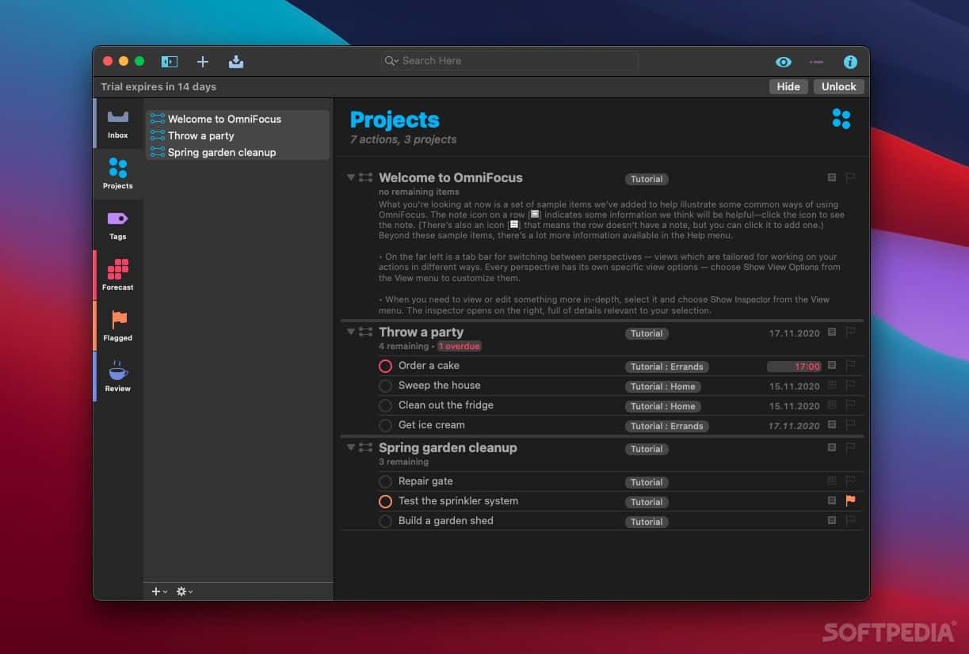969x654 pixels.
Task: Click the Tutorial : Home tag on Sweep the house
Action: (662, 386)
